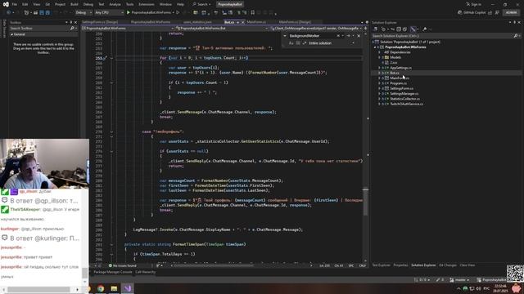
Task: Switch to the users_statistics.json tab
Action: click(197, 22)
